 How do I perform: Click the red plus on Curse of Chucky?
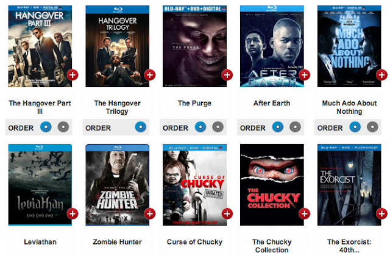[x=227, y=213]
